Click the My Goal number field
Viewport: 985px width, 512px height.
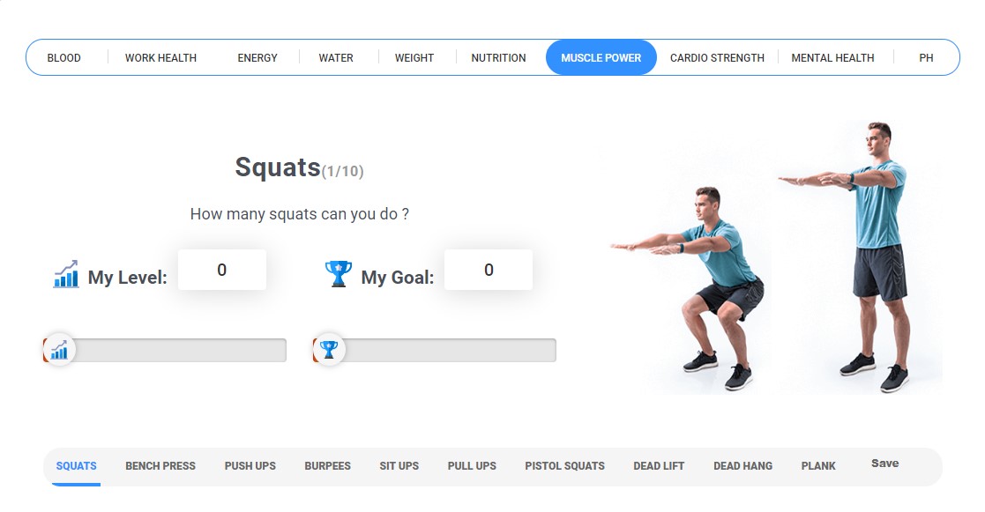click(x=489, y=270)
